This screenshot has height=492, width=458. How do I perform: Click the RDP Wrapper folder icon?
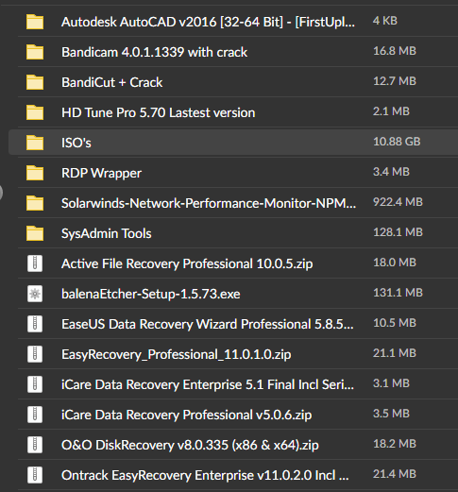(35, 173)
